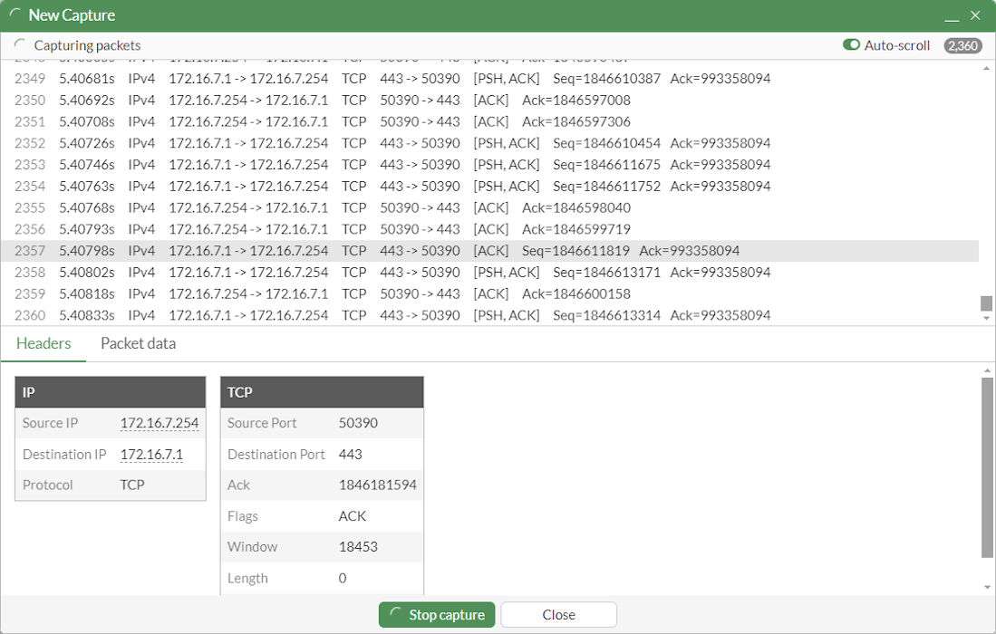Image resolution: width=996 pixels, height=634 pixels.
Task: Select the Headers tab
Action: pyautogui.click(x=44, y=343)
